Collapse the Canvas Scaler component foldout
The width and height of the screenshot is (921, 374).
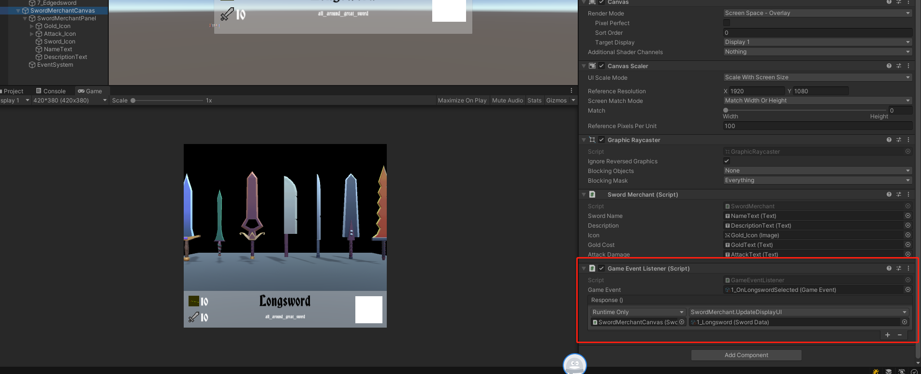(x=584, y=66)
